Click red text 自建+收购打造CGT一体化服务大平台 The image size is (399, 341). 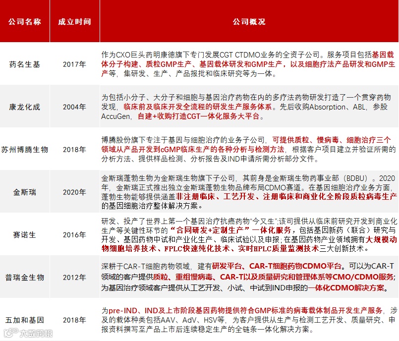point(198,116)
